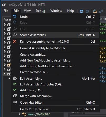
Task: Select Add Existing NetModule to Assembly...
Action: pyautogui.click(x=55, y=66)
